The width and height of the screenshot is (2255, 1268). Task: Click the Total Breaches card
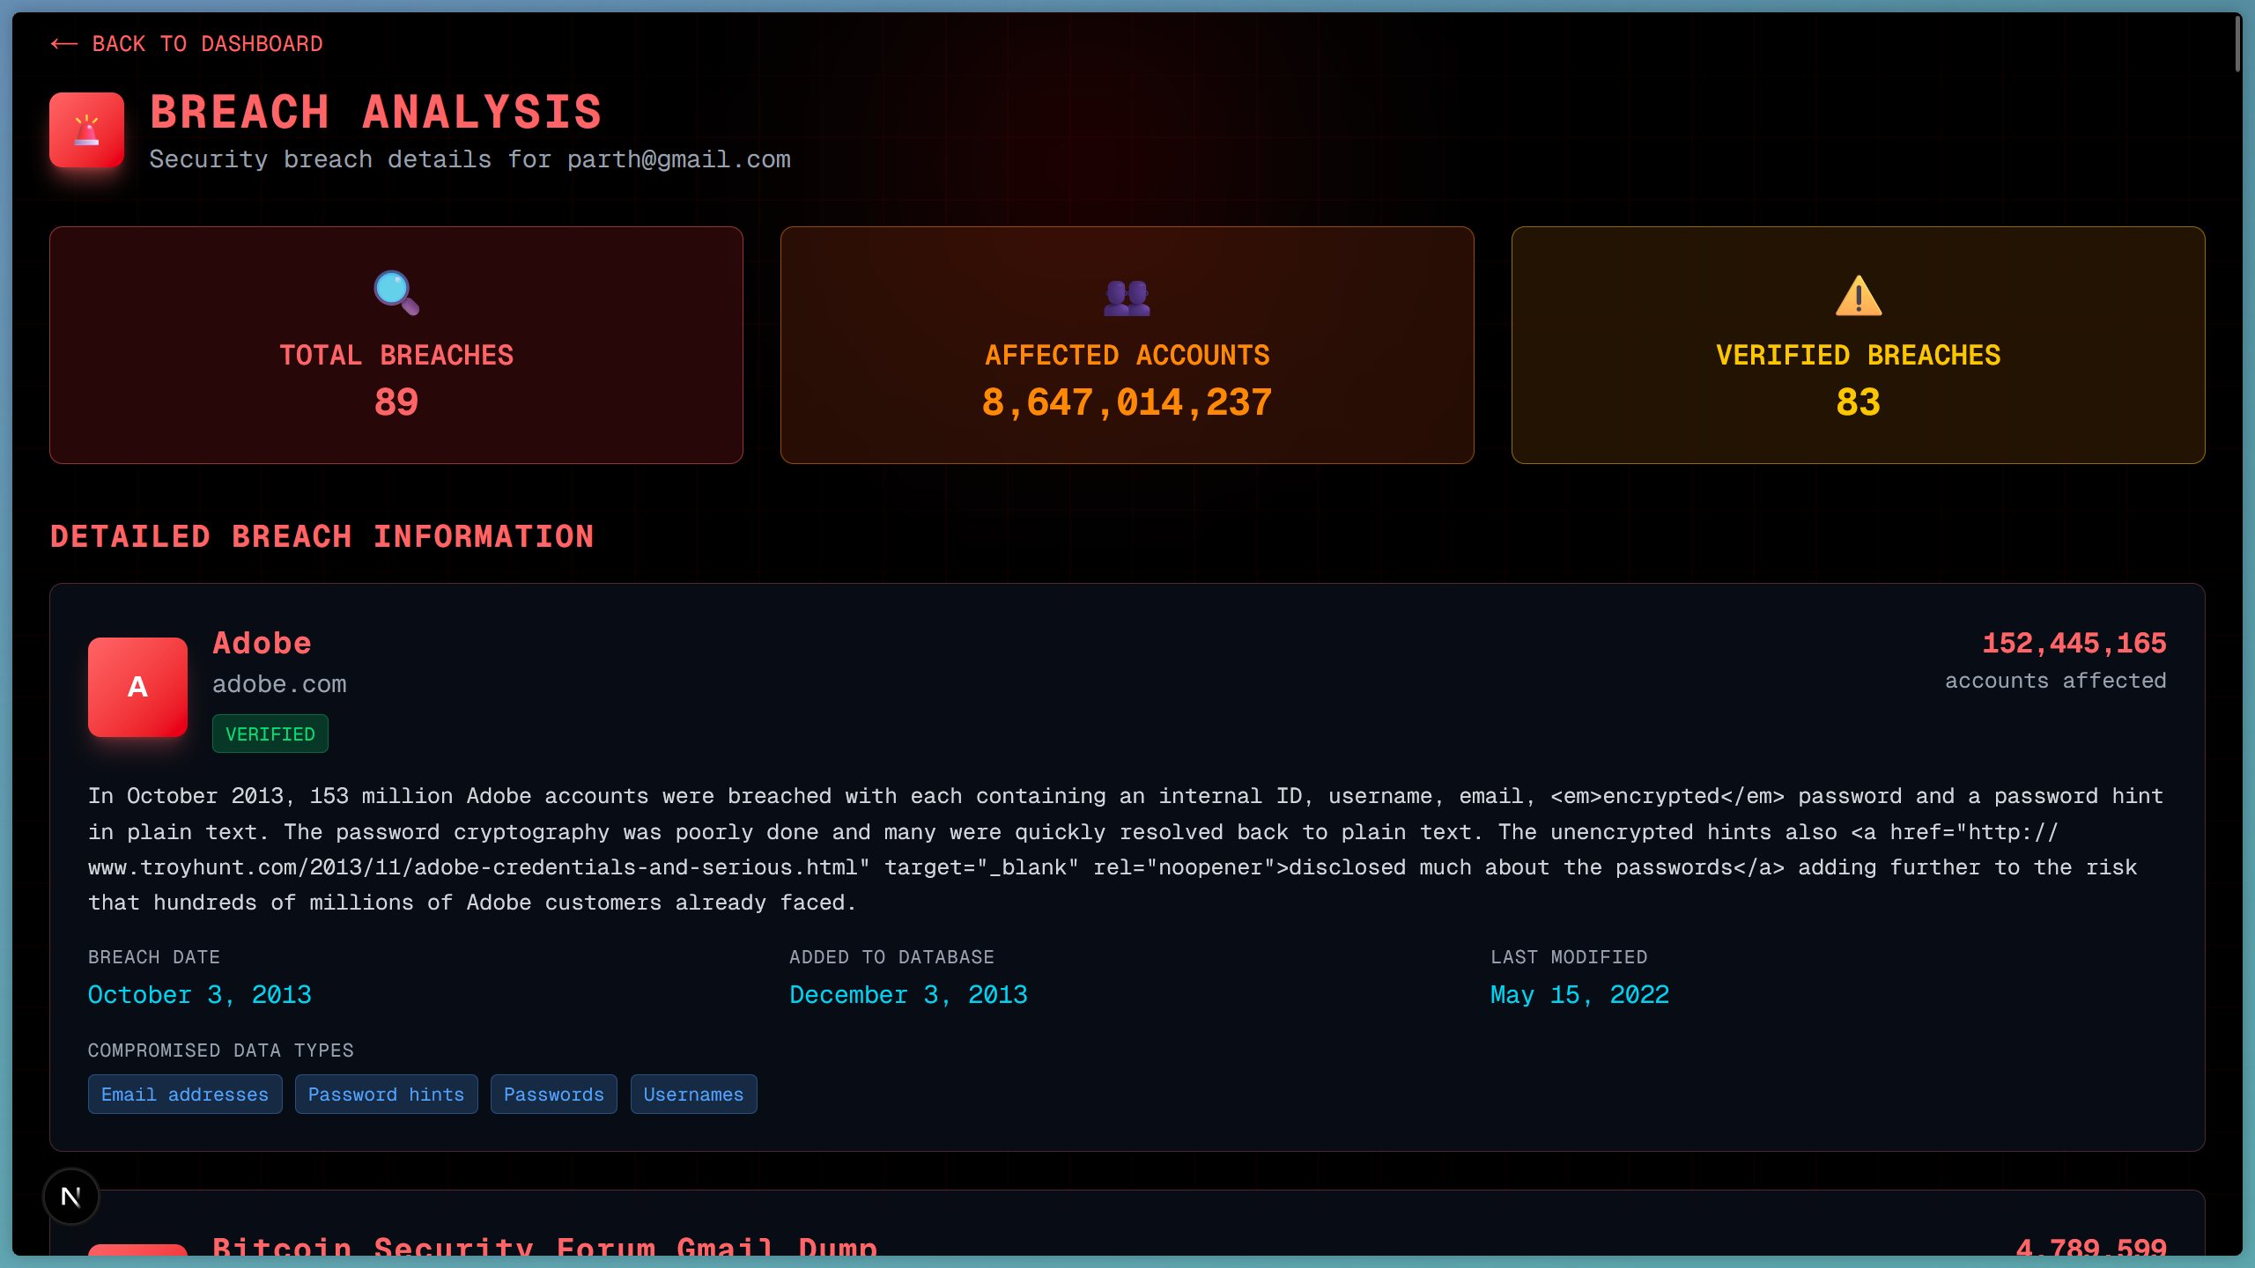pos(396,345)
